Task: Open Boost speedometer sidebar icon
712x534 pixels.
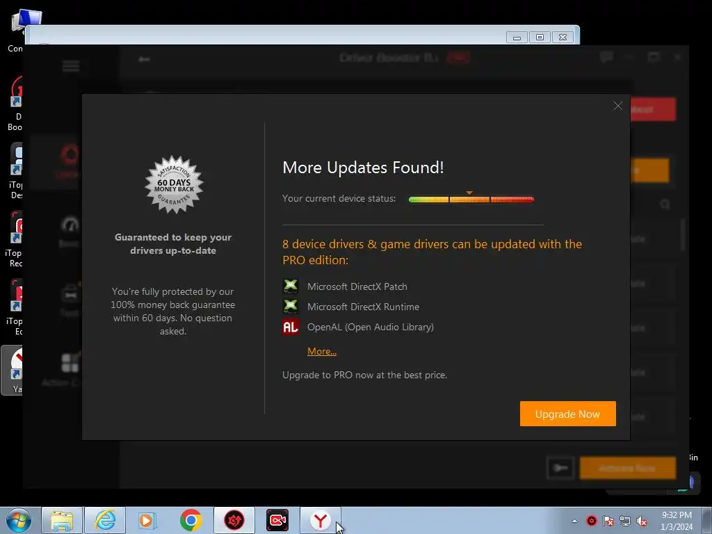Action: [70, 225]
